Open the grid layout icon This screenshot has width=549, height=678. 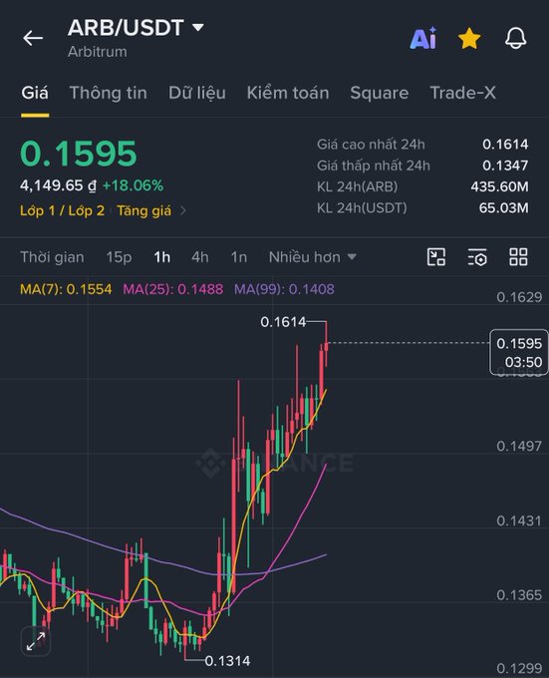point(518,257)
